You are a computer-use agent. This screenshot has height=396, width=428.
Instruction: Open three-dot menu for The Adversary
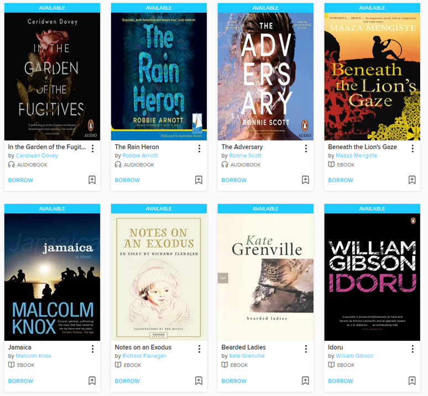tap(306, 149)
